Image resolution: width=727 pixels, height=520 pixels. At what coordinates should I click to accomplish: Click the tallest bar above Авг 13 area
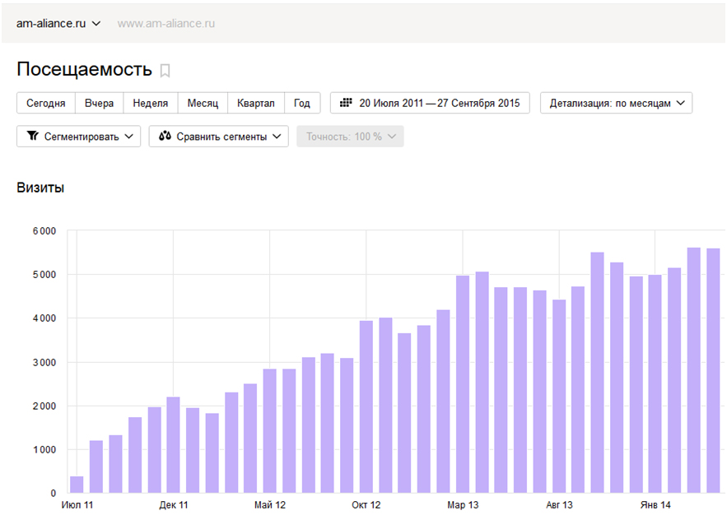point(597,373)
